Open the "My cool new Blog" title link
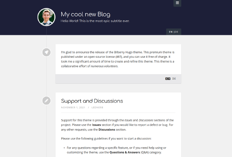The height and width of the screenshot is (157, 232). [86, 15]
